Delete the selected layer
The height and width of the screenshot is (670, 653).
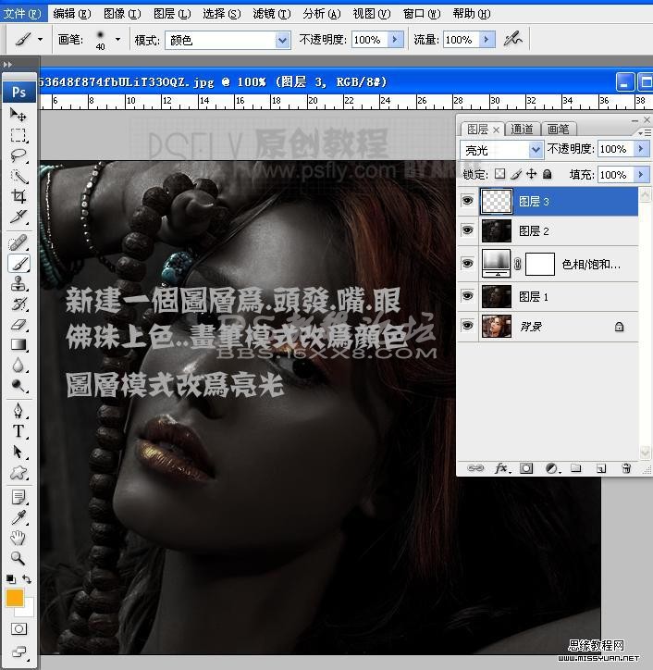click(626, 468)
